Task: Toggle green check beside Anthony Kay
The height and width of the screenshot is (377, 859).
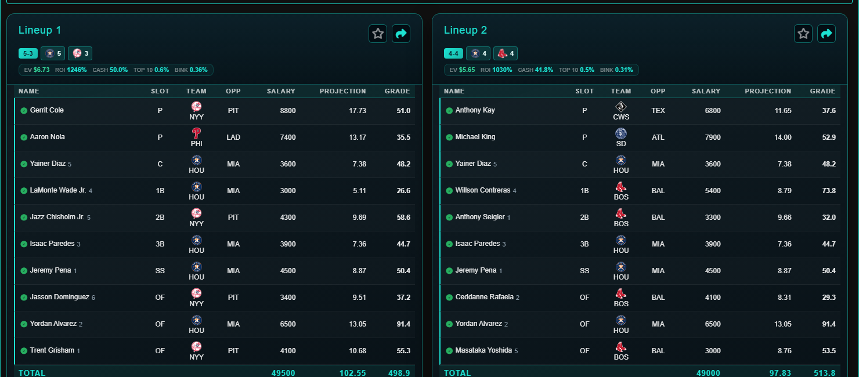Action: tap(449, 111)
